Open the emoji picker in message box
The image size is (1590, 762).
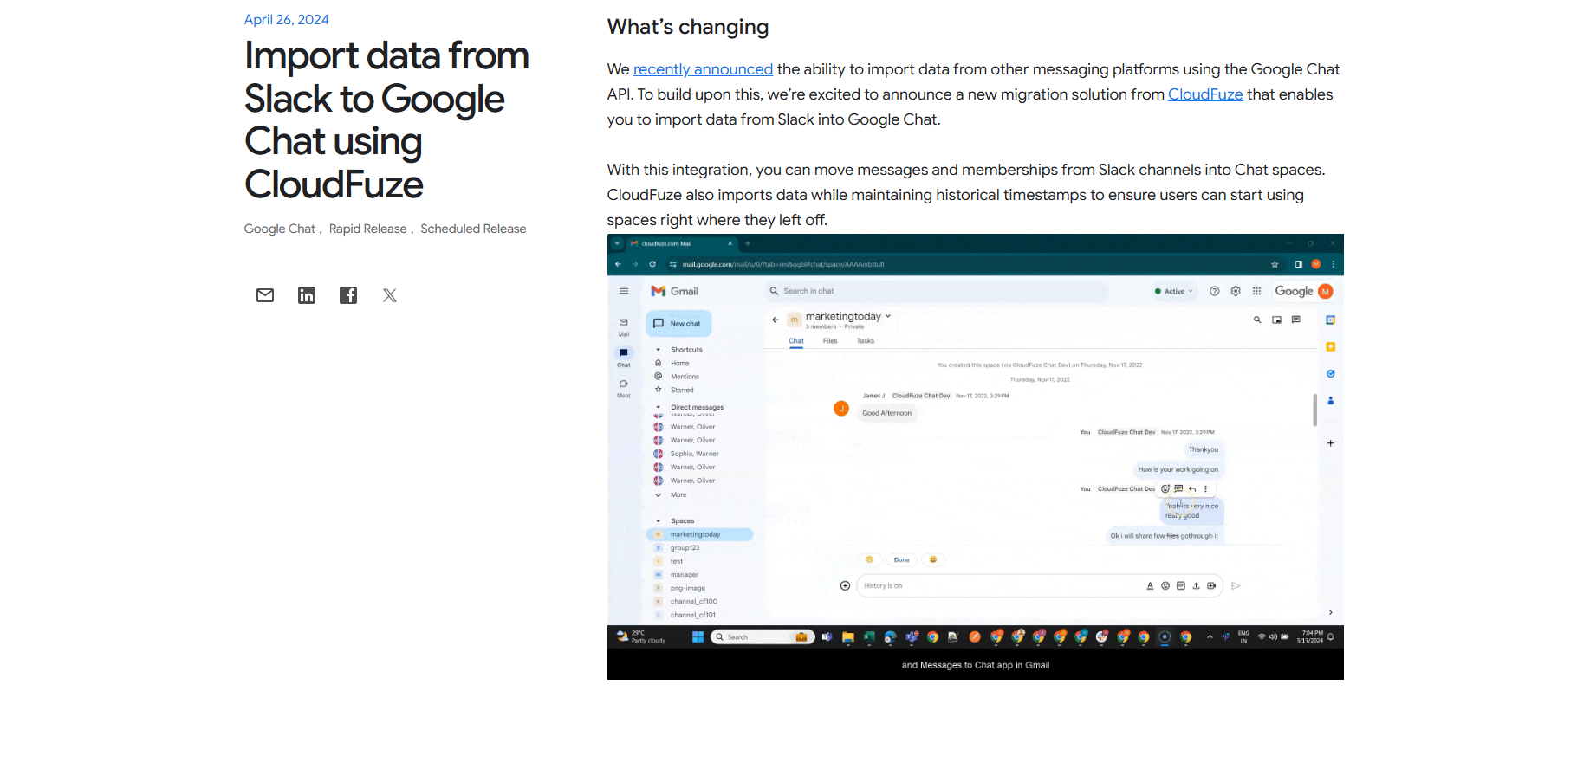[1165, 586]
